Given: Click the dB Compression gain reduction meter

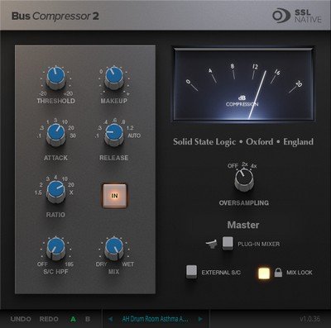Looking at the screenshot, I should [x=244, y=84].
